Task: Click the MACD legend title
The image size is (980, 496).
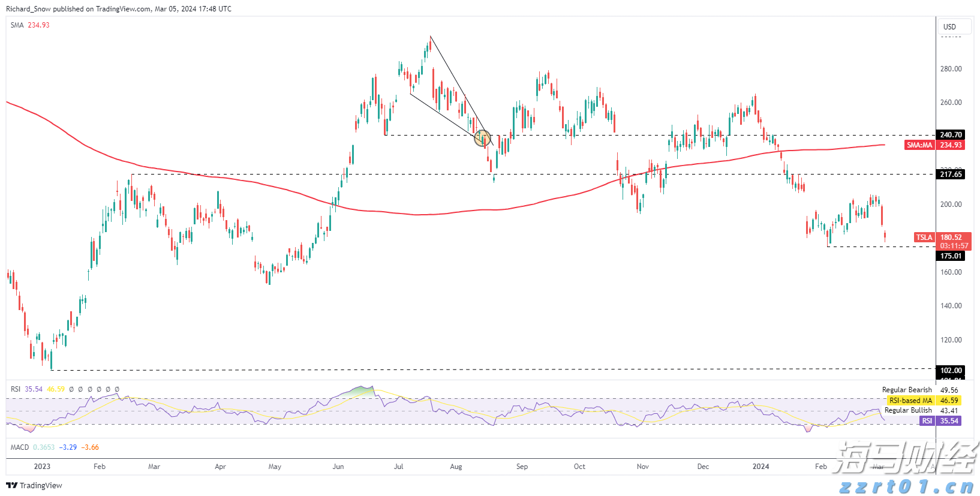Action: tap(20, 447)
